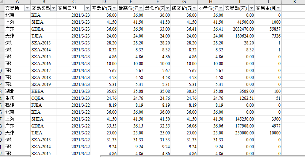Open filter dropdown for 收盘价 column

coord(221,8)
